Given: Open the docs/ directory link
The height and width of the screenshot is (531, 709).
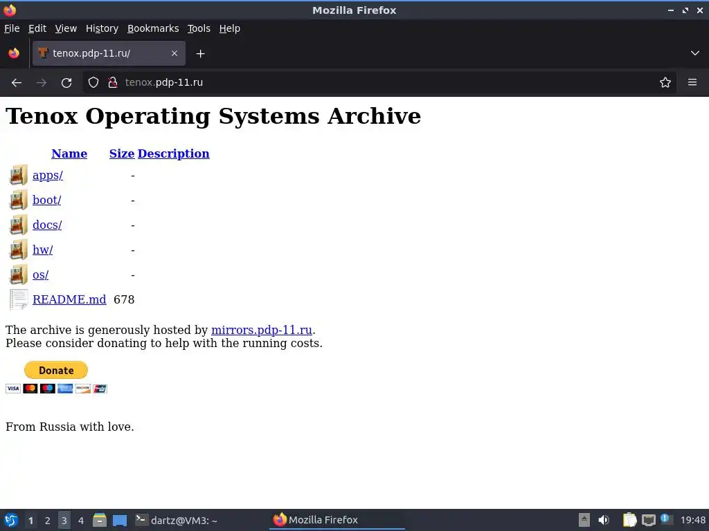Looking at the screenshot, I should click(47, 225).
